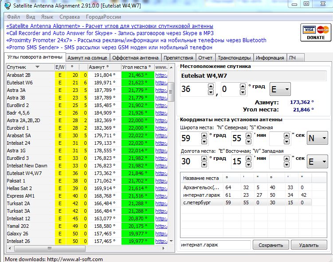Viewport: 333px width, 262px height.
Task: Open the «Satellite Antenna Alignment» link
Action: tap(43, 26)
